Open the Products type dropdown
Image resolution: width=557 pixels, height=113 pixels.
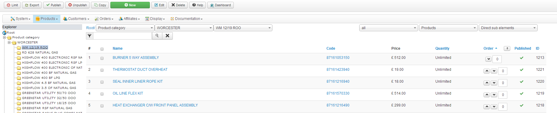pos(448,28)
